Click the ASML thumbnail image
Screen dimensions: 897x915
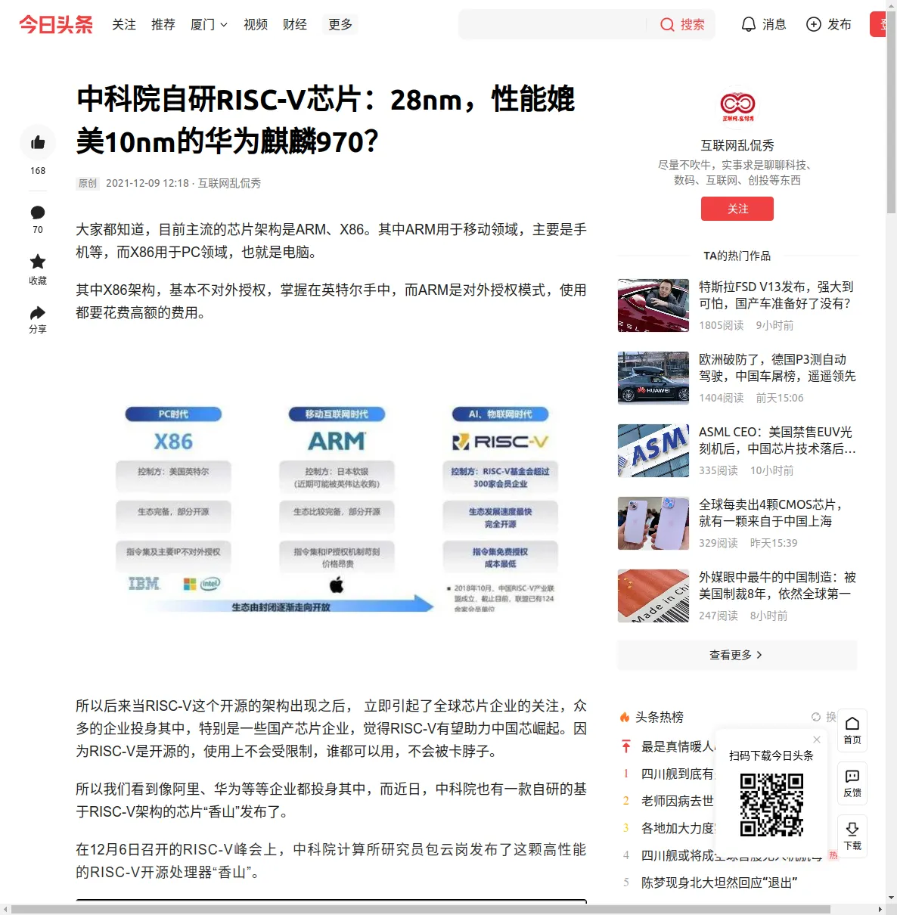[653, 451]
